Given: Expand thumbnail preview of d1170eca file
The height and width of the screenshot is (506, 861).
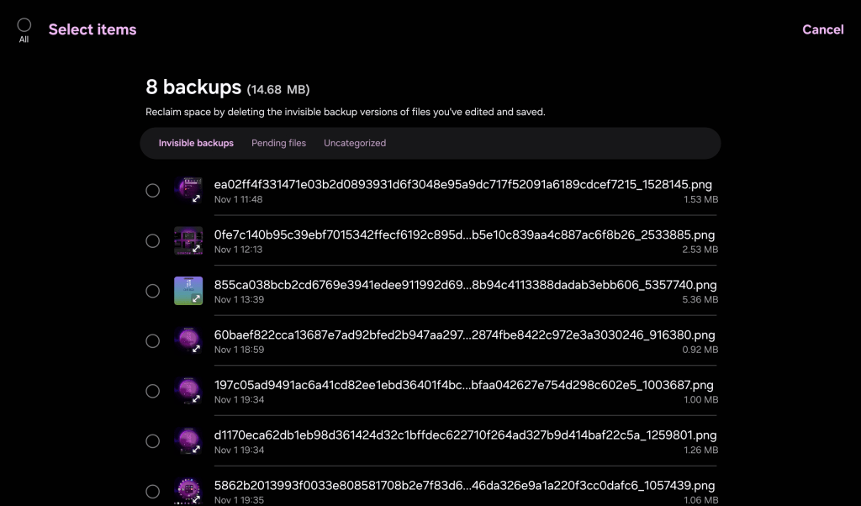Looking at the screenshot, I should (x=196, y=449).
